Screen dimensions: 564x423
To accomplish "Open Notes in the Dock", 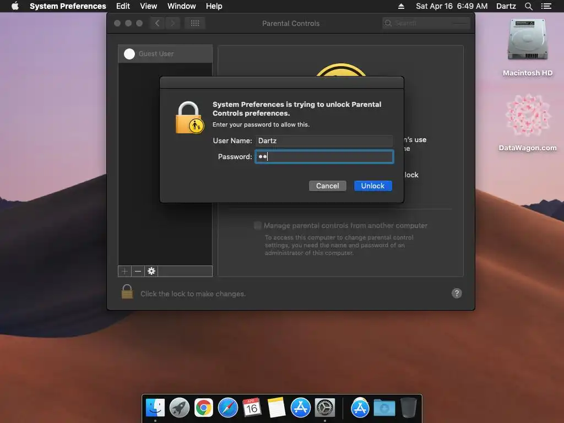I will point(276,408).
